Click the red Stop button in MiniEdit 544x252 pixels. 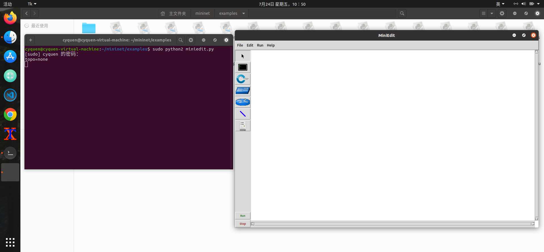coord(243,224)
